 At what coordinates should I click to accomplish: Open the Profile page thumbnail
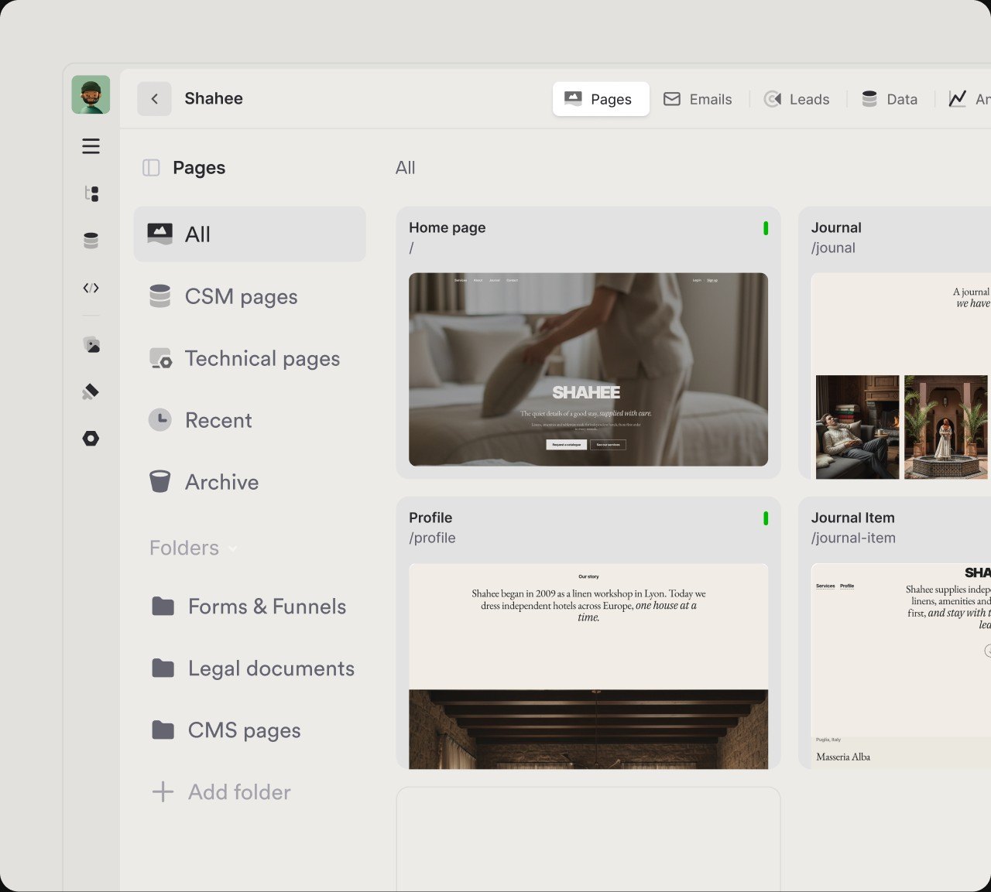(588, 666)
